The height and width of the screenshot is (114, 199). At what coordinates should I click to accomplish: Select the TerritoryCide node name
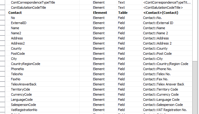point(20,89)
